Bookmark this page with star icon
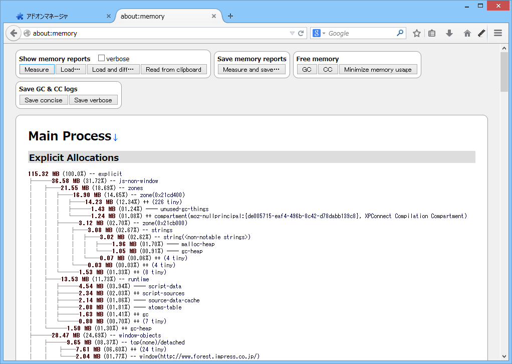The height and width of the screenshot is (364, 512). click(416, 33)
